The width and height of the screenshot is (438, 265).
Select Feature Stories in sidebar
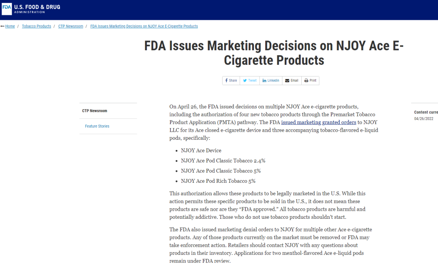point(97,126)
